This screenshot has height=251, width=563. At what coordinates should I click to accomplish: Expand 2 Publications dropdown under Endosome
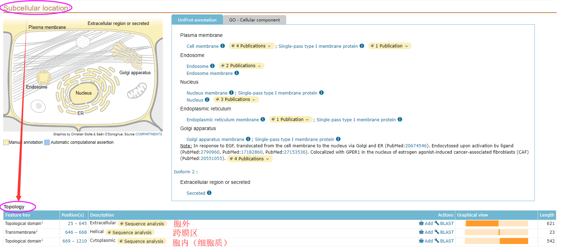(x=242, y=66)
